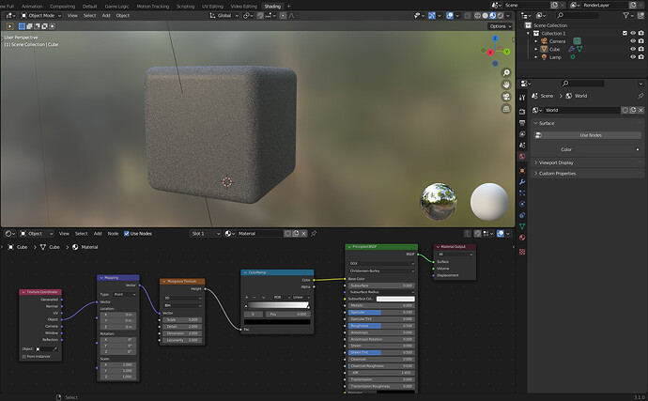Expand the Viewport Display panel

(555, 162)
